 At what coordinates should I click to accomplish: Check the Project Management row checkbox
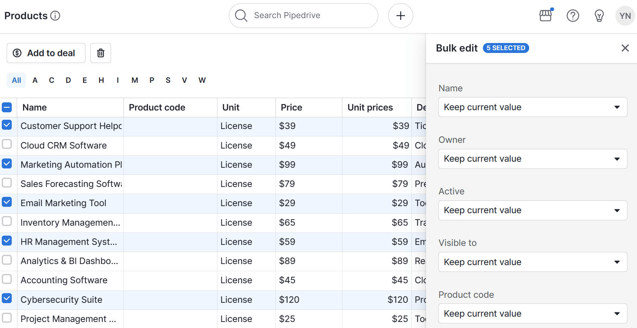tap(7, 317)
